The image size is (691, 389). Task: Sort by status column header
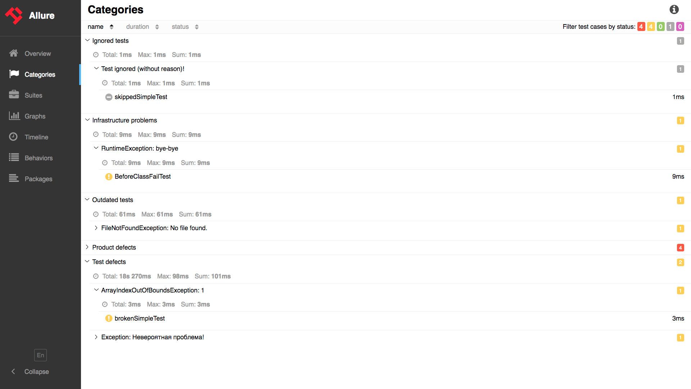point(184,27)
